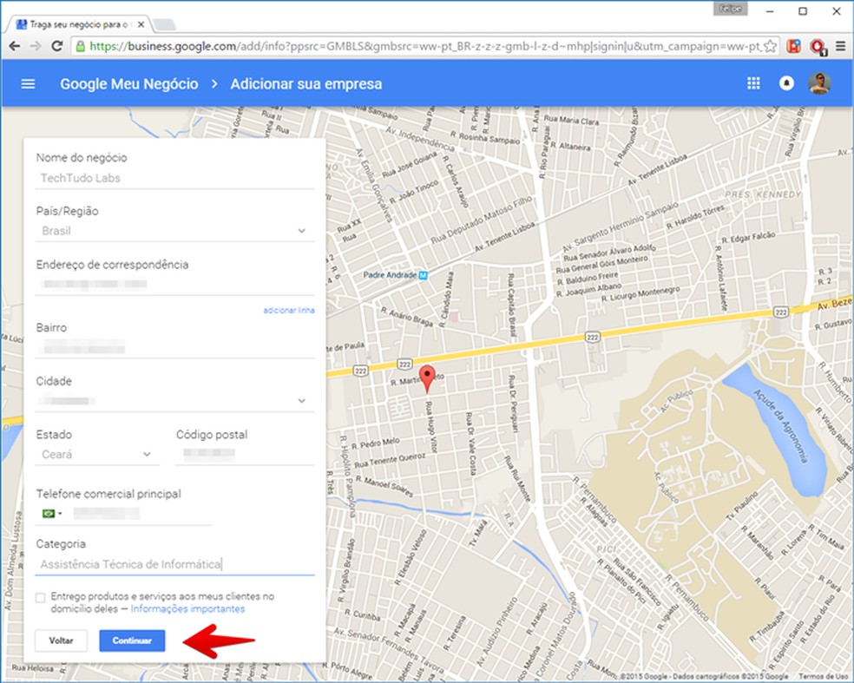Image resolution: width=854 pixels, height=683 pixels.
Task: Click the Google Meu Negócio breadcrumb
Action: pyautogui.click(x=129, y=84)
